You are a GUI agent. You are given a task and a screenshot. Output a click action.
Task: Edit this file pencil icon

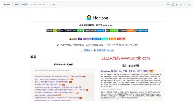[181, 5]
